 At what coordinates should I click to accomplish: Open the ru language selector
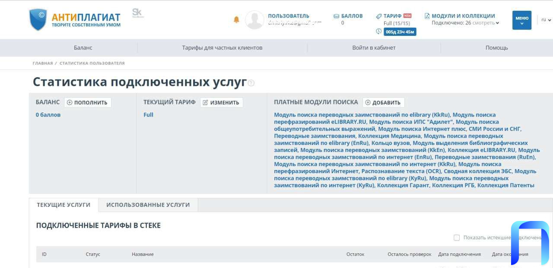pos(546,20)
